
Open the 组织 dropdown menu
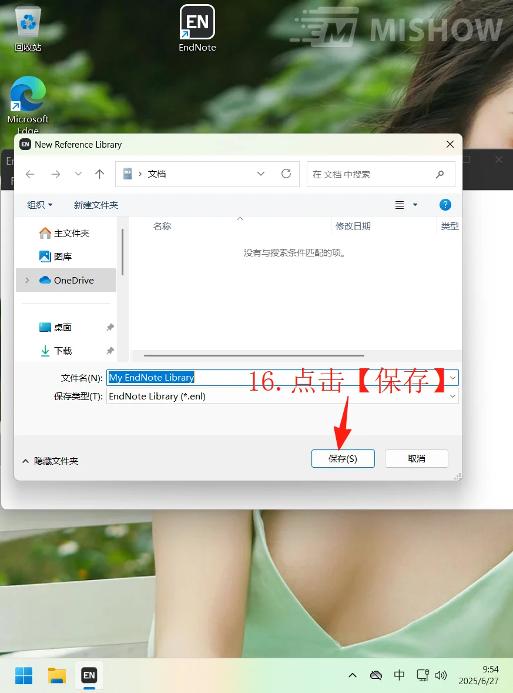coord(39,205)
